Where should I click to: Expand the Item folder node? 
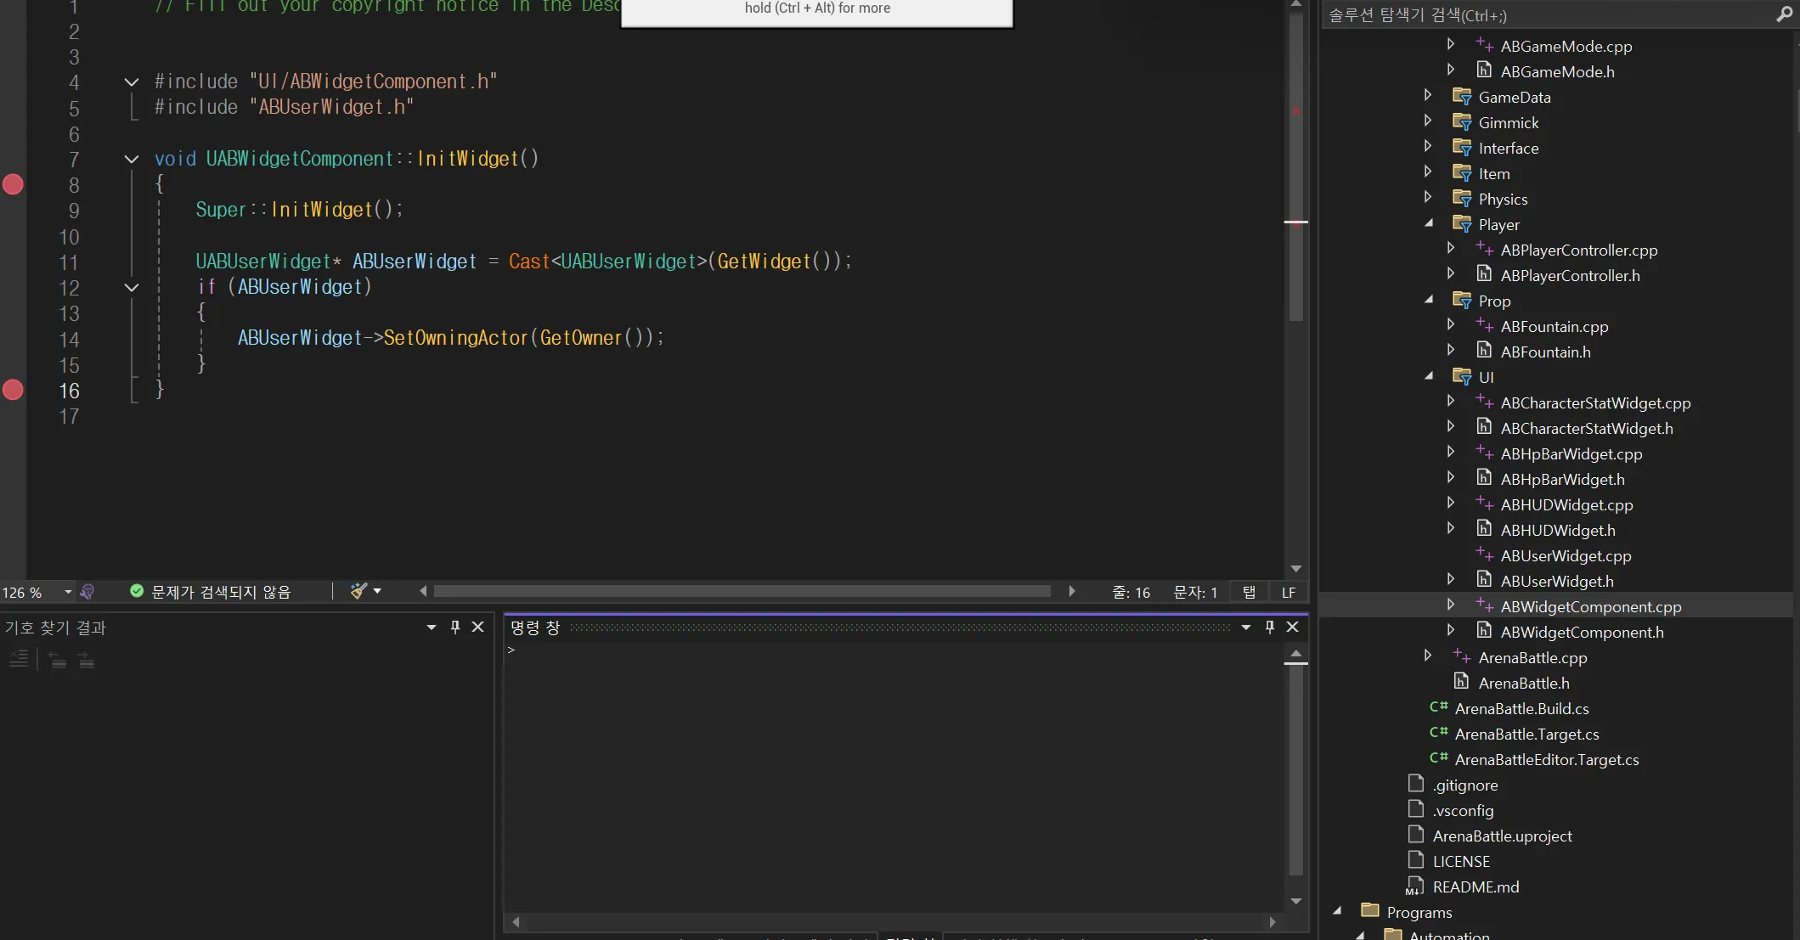1428,172
